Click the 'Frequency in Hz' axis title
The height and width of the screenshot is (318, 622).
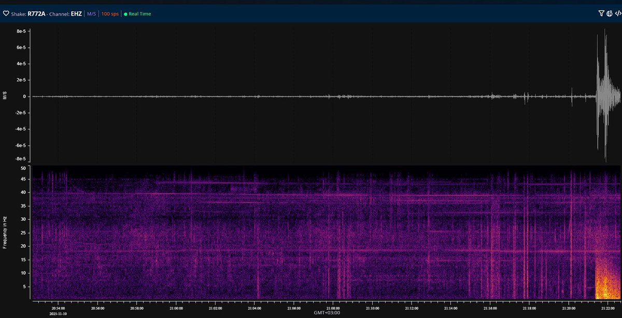pos(5,232)
